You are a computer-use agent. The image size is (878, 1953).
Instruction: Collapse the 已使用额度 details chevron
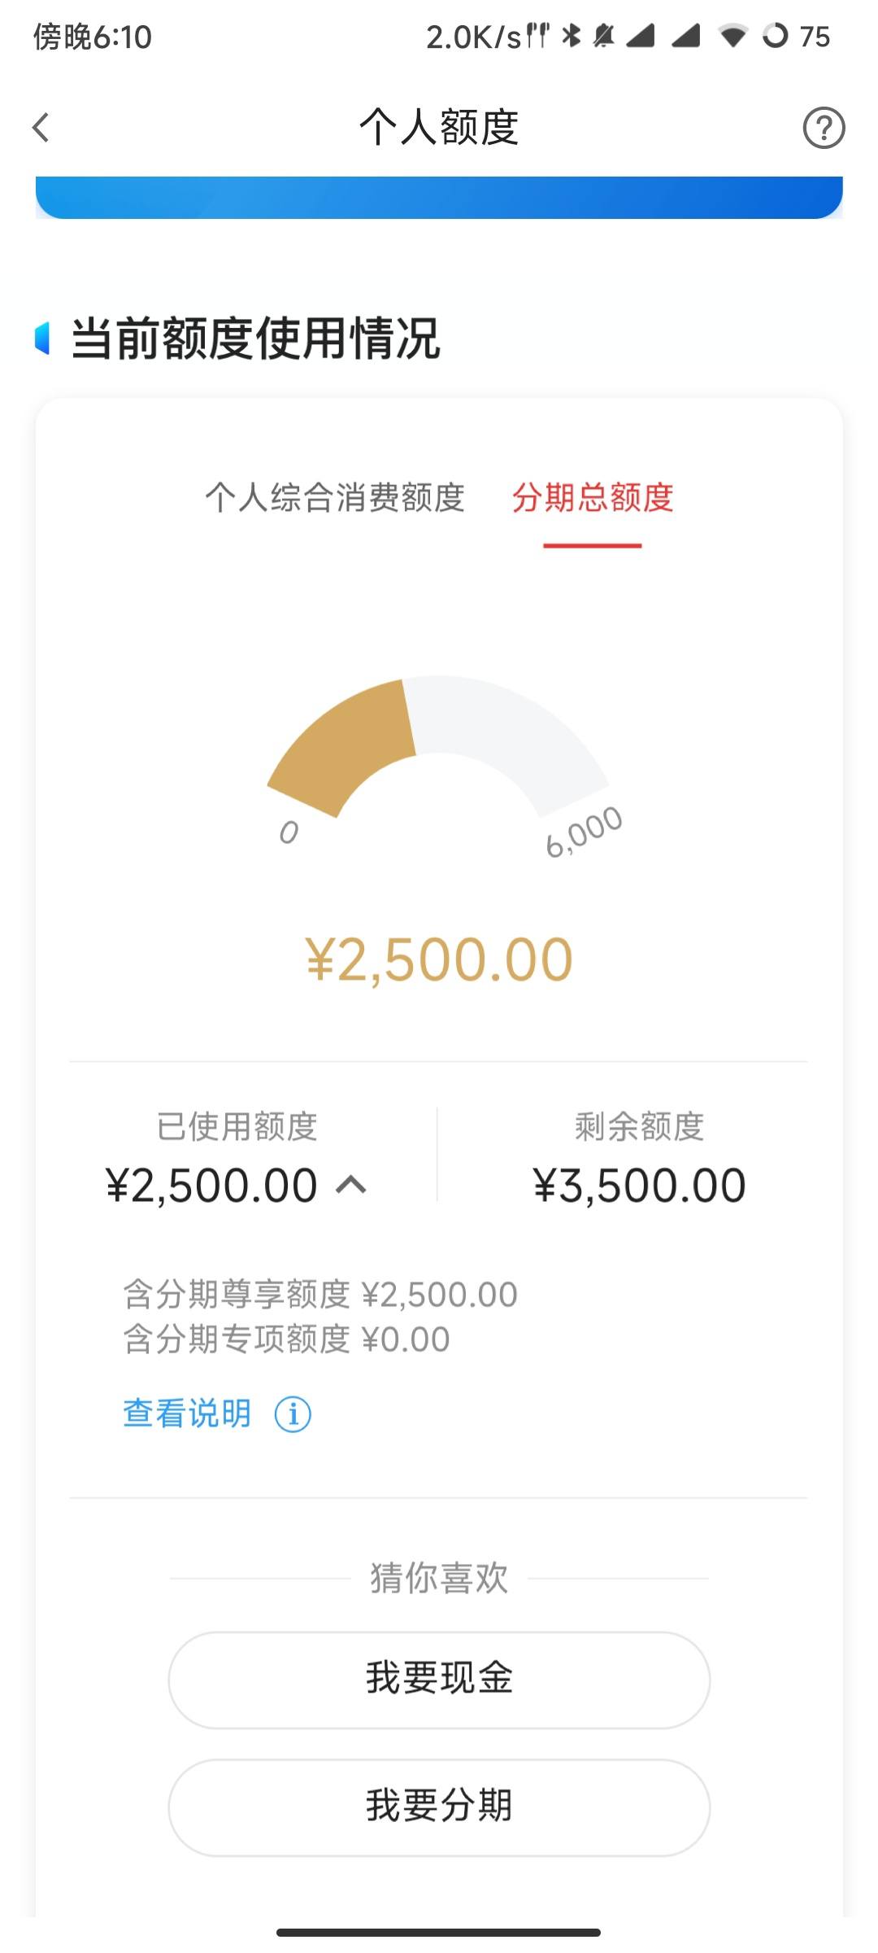[351, 1185]
